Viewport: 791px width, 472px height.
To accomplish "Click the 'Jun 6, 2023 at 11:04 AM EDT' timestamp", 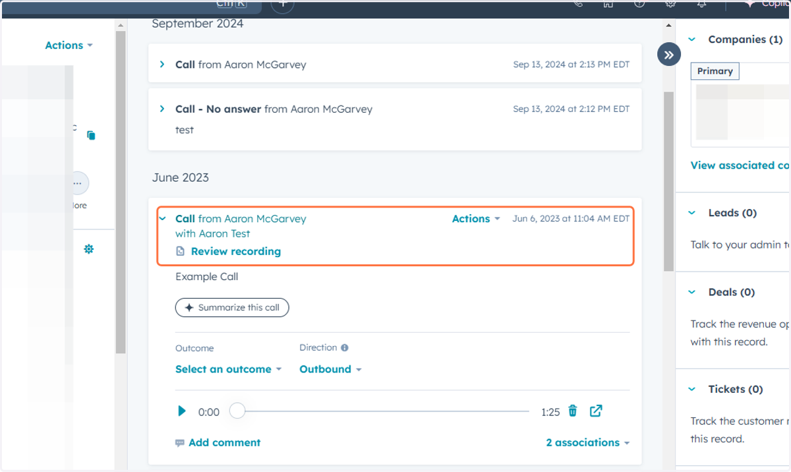I will coord(571,219).
